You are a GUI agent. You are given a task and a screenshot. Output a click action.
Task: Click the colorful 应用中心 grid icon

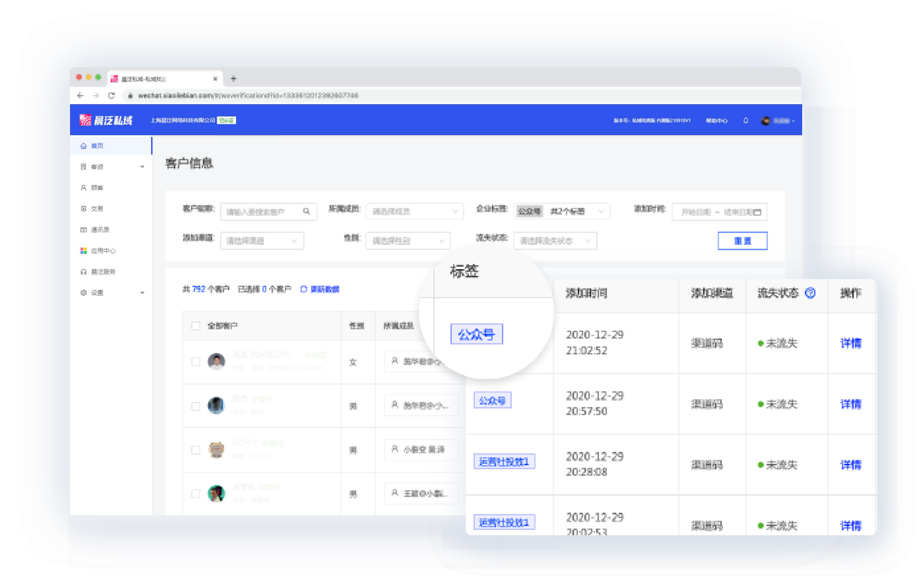tap(83, 251)
